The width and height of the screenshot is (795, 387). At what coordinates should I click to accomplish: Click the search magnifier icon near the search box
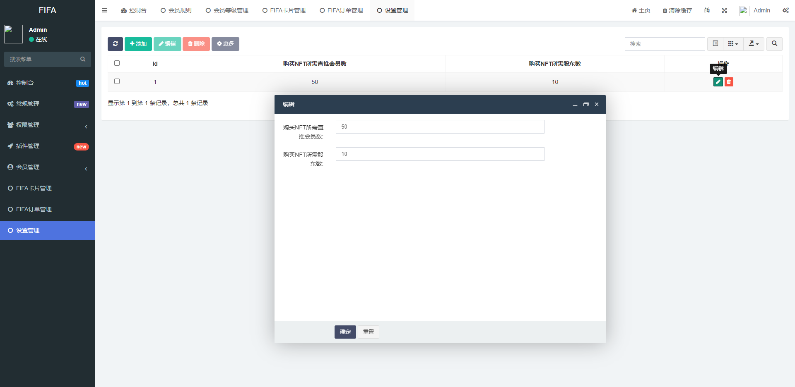[774, 44]
